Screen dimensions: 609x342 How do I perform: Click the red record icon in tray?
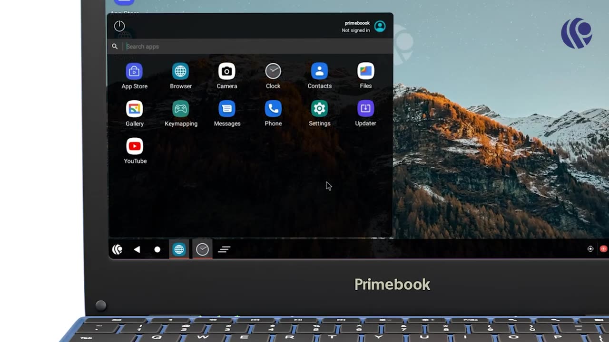(x=604, y=249)
